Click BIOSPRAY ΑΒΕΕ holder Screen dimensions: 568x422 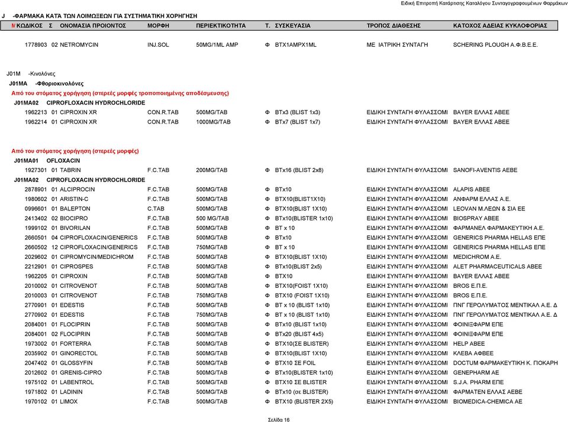pyautogui.click(x=476, y=218)
